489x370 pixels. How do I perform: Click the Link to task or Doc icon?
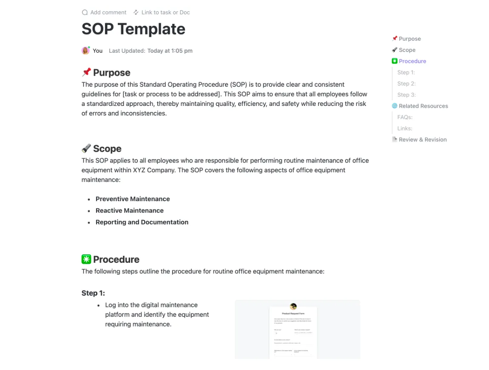point(136,12)
